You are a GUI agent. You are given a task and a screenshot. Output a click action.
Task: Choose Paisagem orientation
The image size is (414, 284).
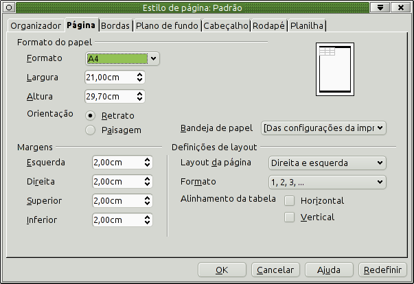click(x=90, y=130)
